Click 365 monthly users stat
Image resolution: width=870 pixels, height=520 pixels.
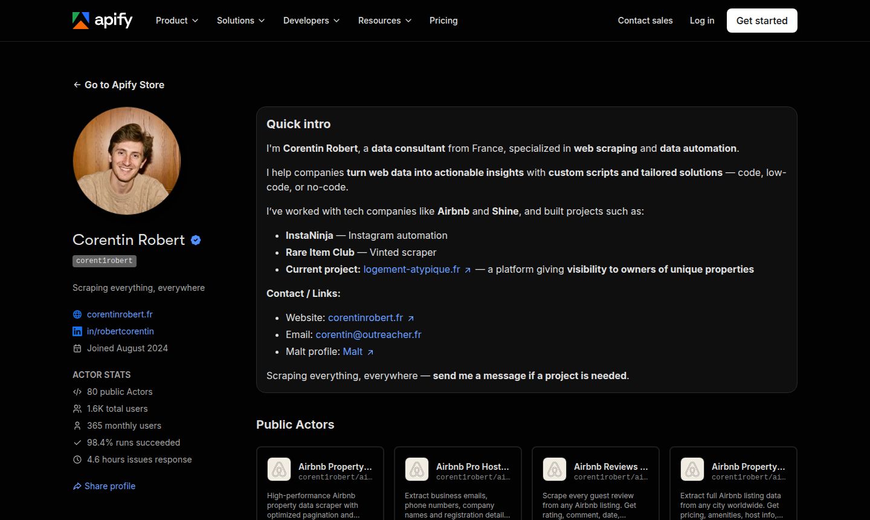tap(124, 426)
